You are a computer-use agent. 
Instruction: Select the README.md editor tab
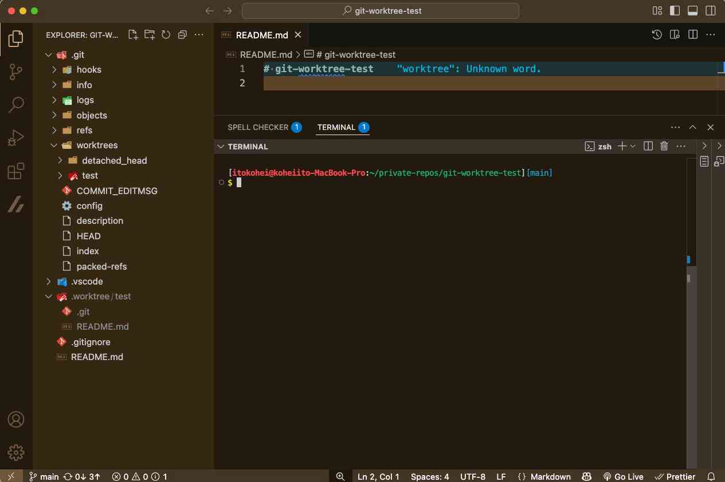261,35
